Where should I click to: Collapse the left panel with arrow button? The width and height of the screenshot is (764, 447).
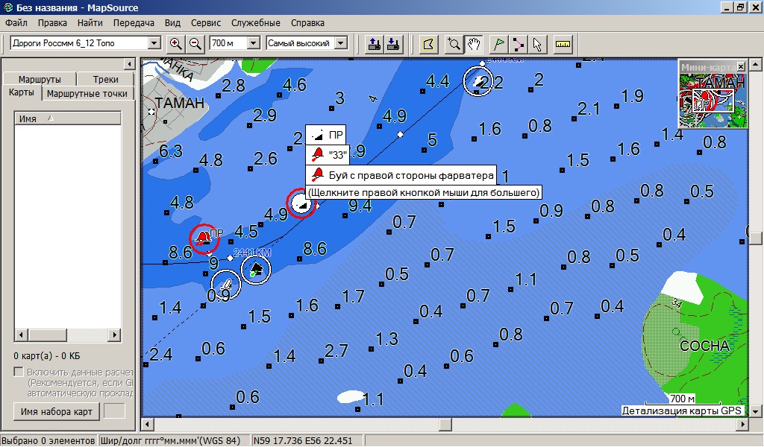tap(128, 65)
